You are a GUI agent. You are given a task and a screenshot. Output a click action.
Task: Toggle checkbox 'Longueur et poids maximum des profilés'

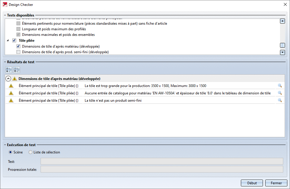[18, 29]
